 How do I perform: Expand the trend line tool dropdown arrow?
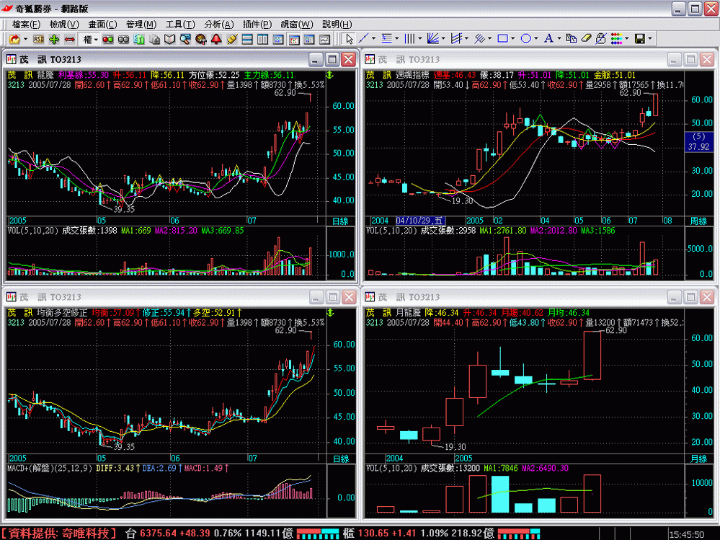[x=373, y=39]
